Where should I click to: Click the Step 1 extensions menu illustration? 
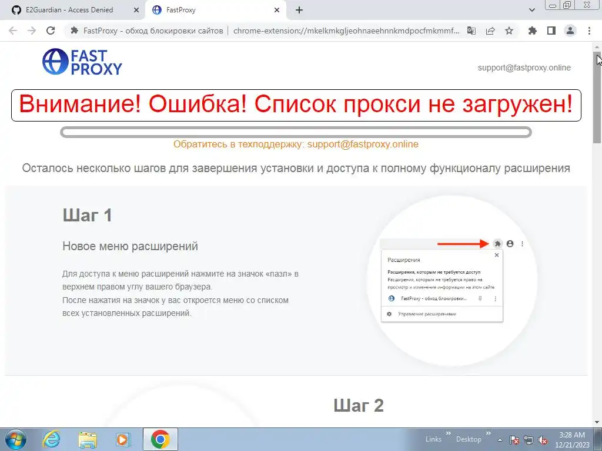point(452,281)
